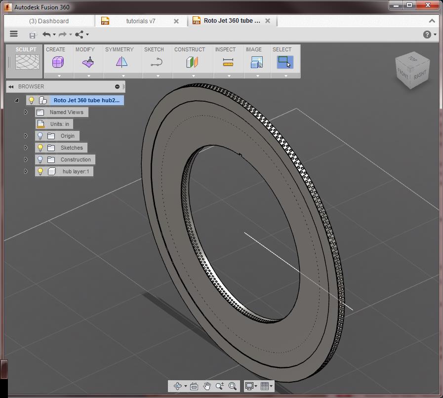Viewport: 443px width, 398px height.
Task: Hide the hub layer:1 component
Action: [x=40, y=171]
